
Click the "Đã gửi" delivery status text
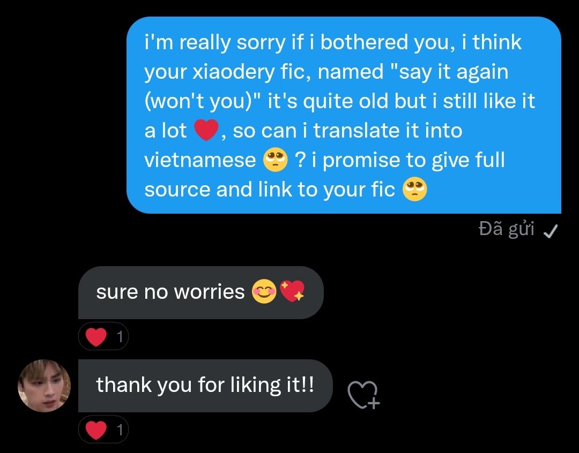click(506, 229)
